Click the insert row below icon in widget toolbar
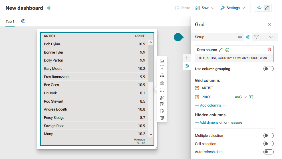The image size is (282, 159). [162, 67]
